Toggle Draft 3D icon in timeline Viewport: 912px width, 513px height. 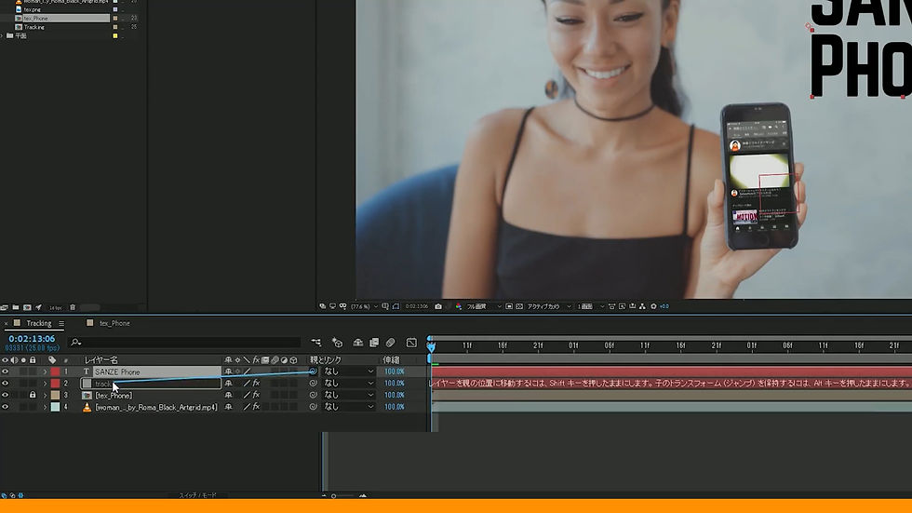coord(337,343)
